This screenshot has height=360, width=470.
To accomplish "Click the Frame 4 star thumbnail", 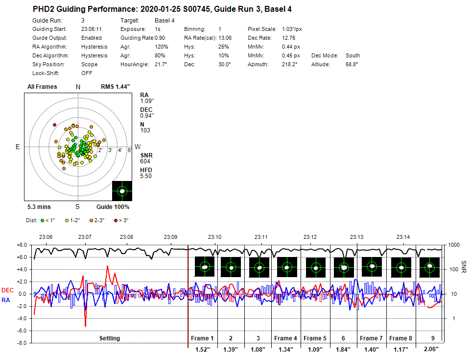I will click(x=287, y=267).
